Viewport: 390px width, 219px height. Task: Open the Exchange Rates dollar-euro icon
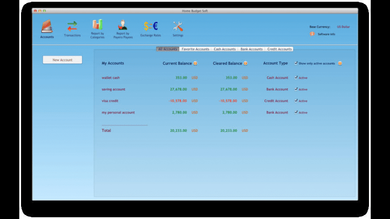(x=151, y=26)
